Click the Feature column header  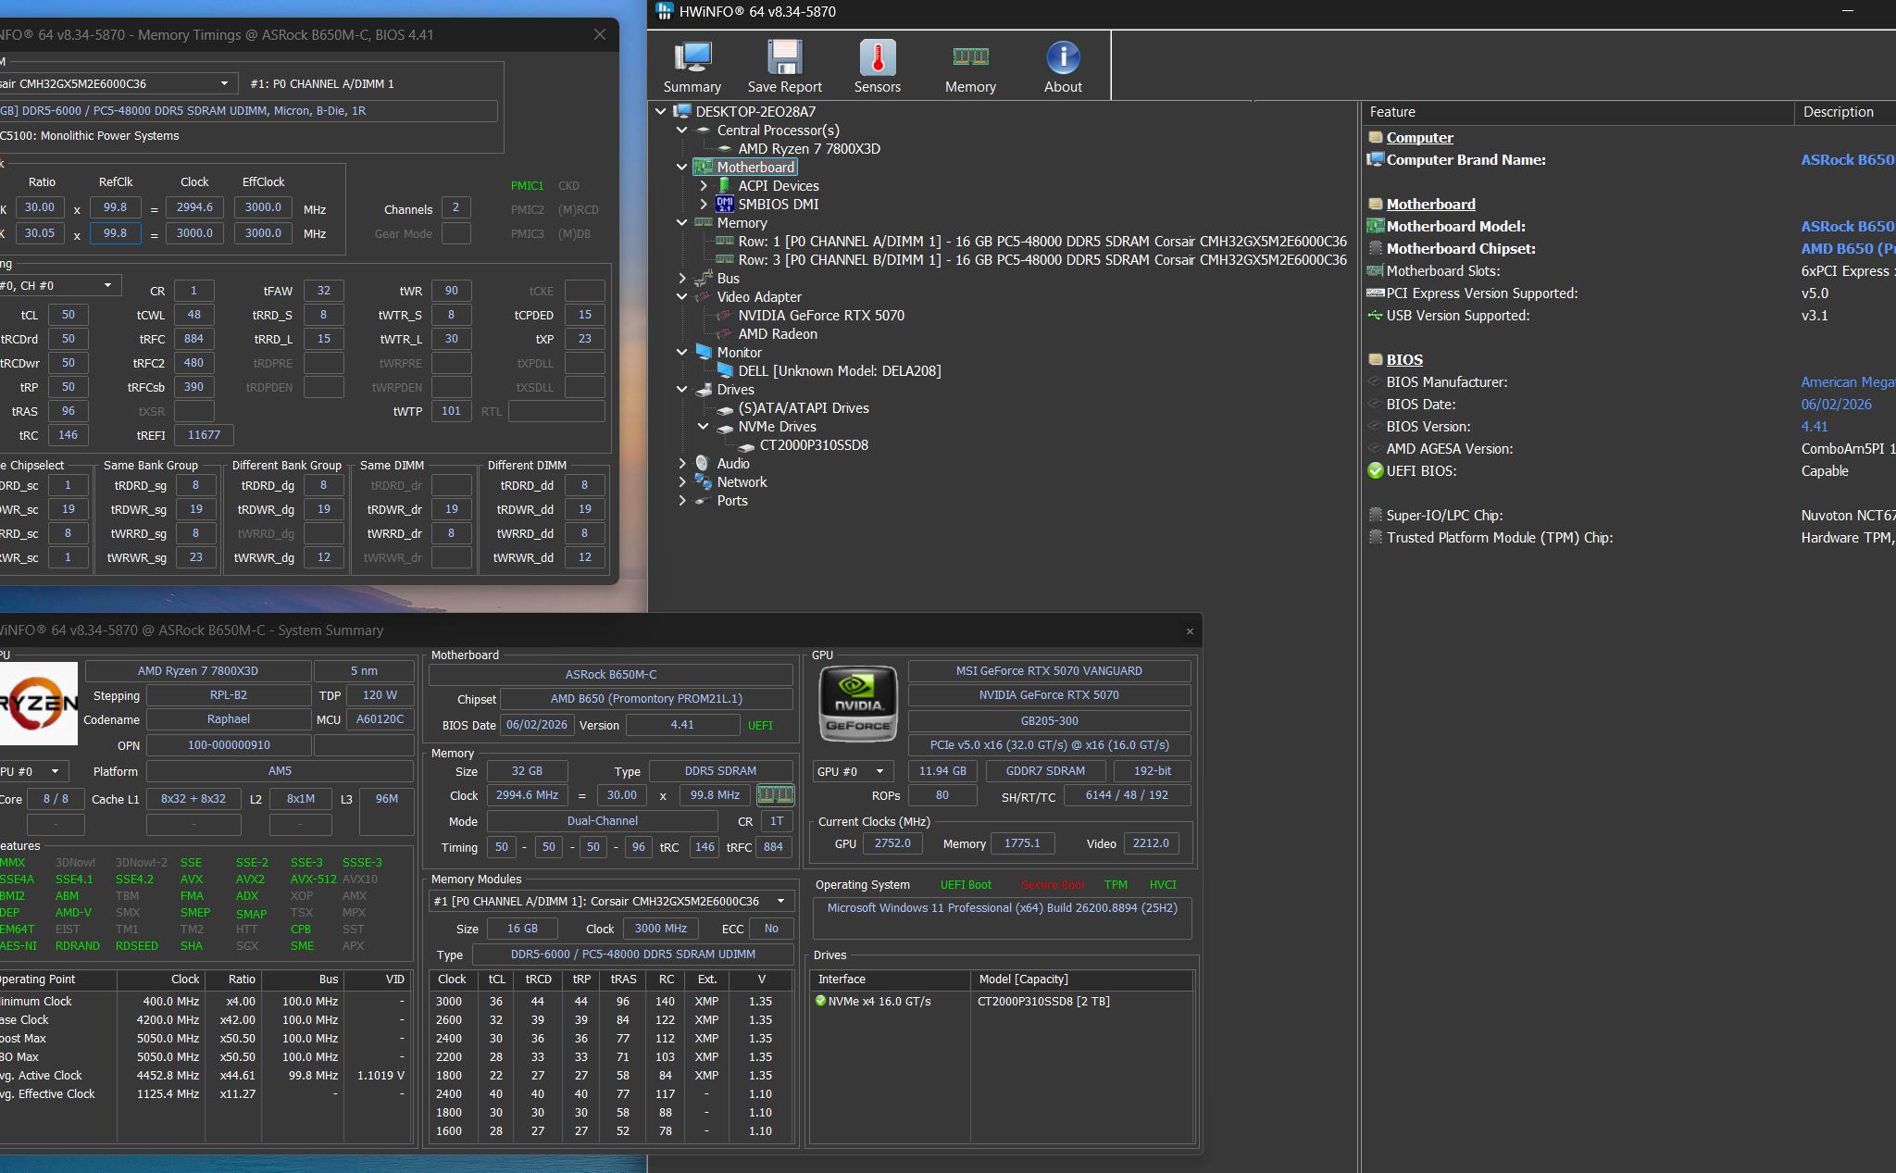pos(1578,112)
